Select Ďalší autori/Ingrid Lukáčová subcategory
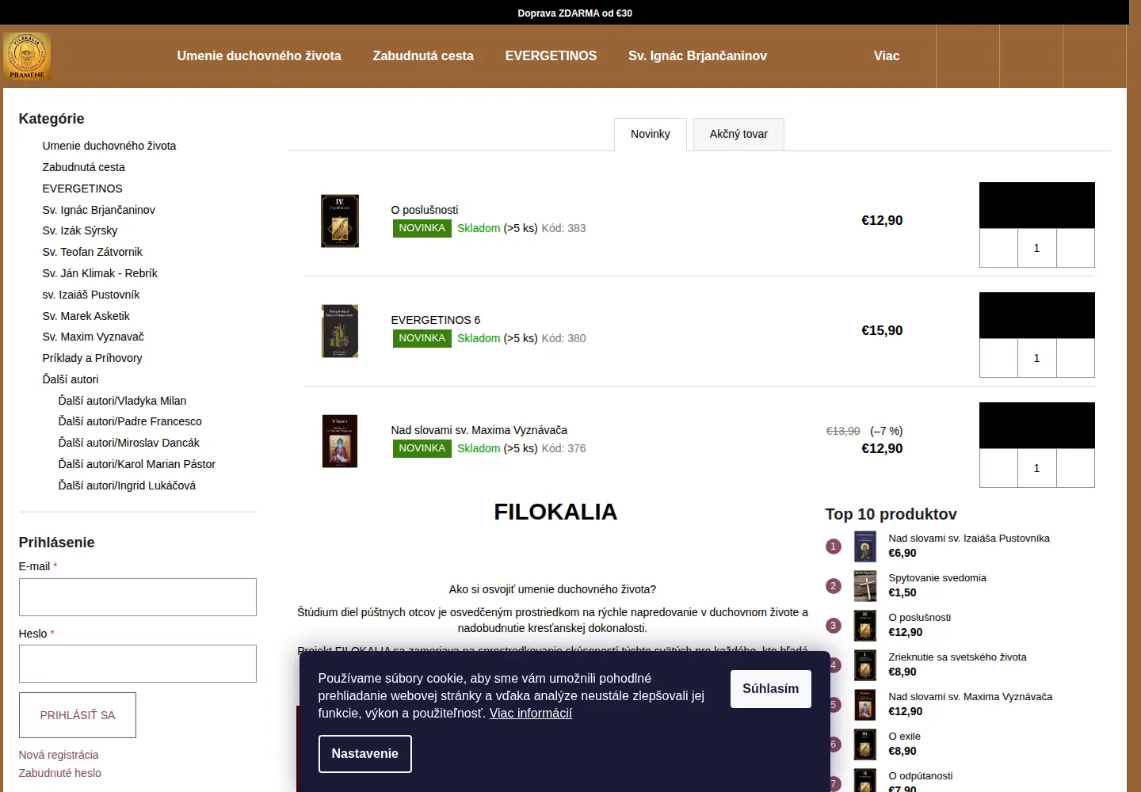 (127, 485)
